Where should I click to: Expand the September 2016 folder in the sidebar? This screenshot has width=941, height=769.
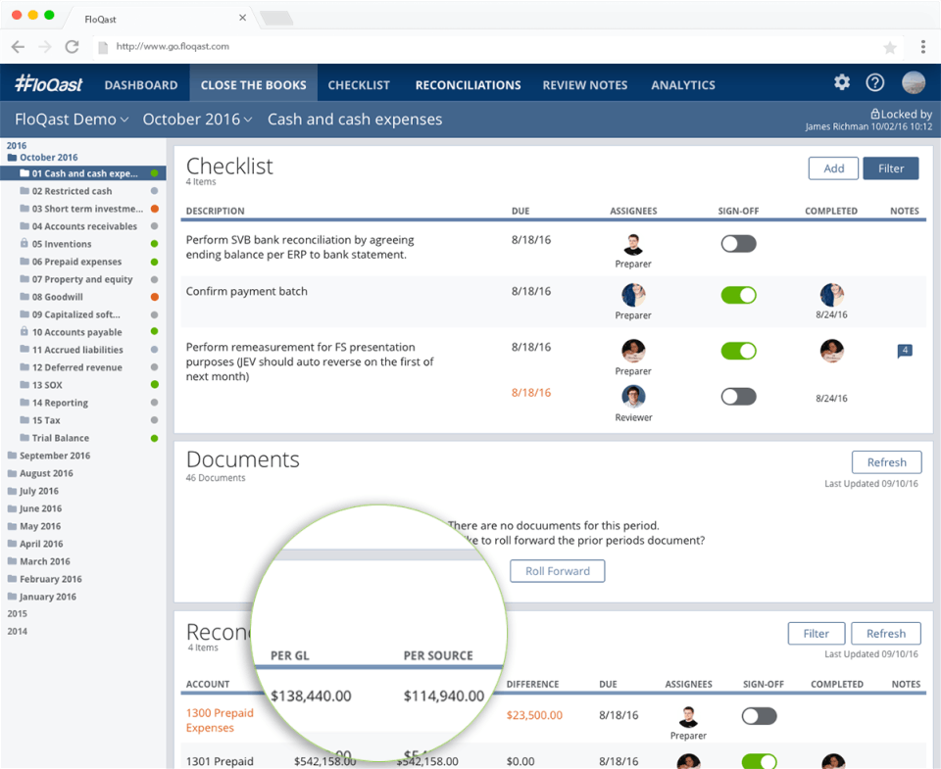pos(54,455)
